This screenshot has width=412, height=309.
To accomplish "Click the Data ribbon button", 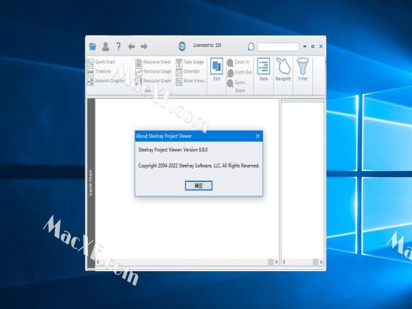I will [264, 69].
